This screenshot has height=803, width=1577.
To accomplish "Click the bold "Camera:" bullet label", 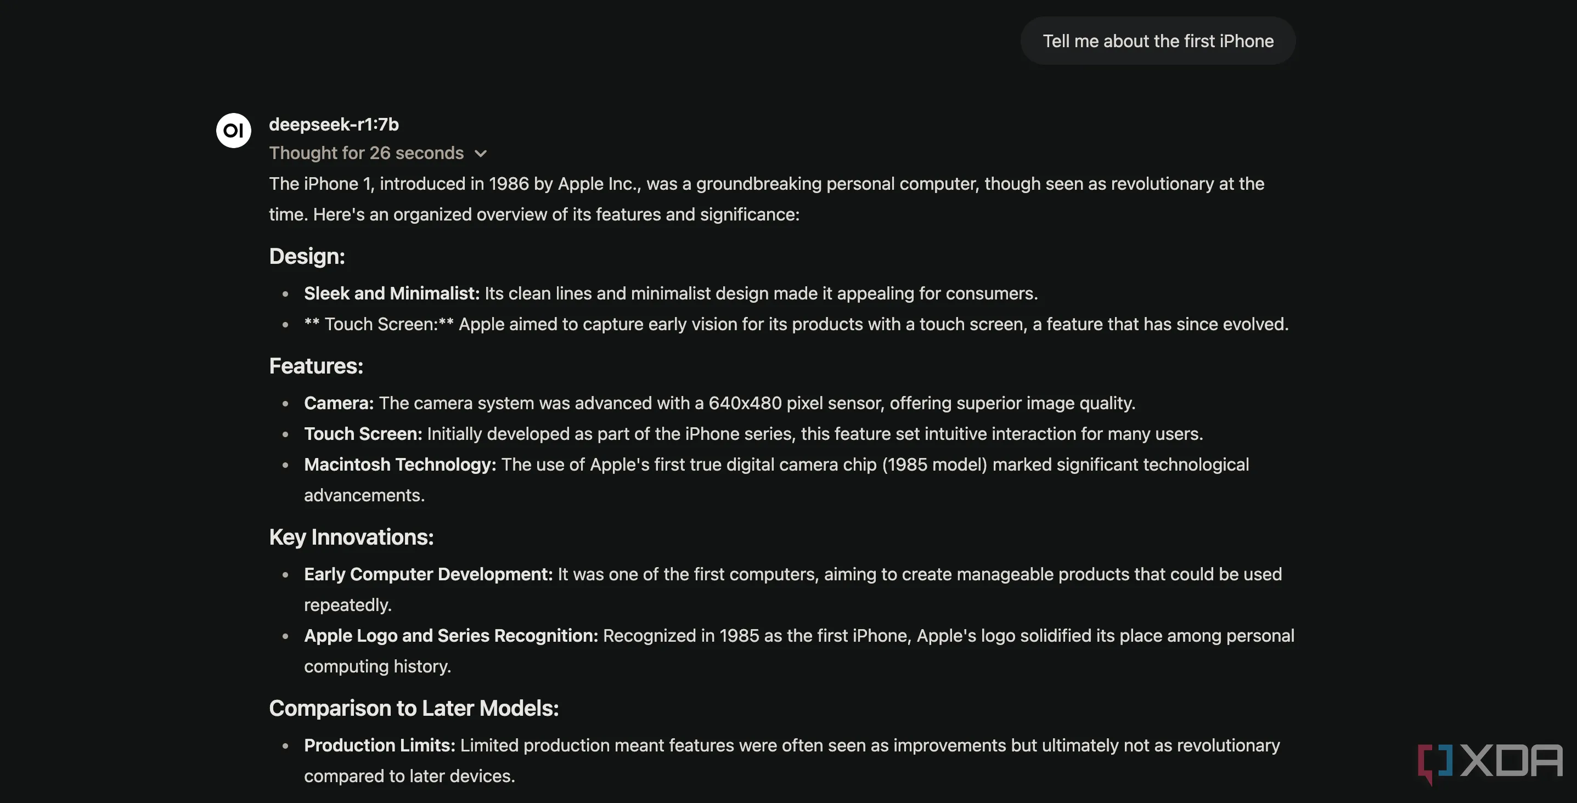I will click(x=339, y=403).
